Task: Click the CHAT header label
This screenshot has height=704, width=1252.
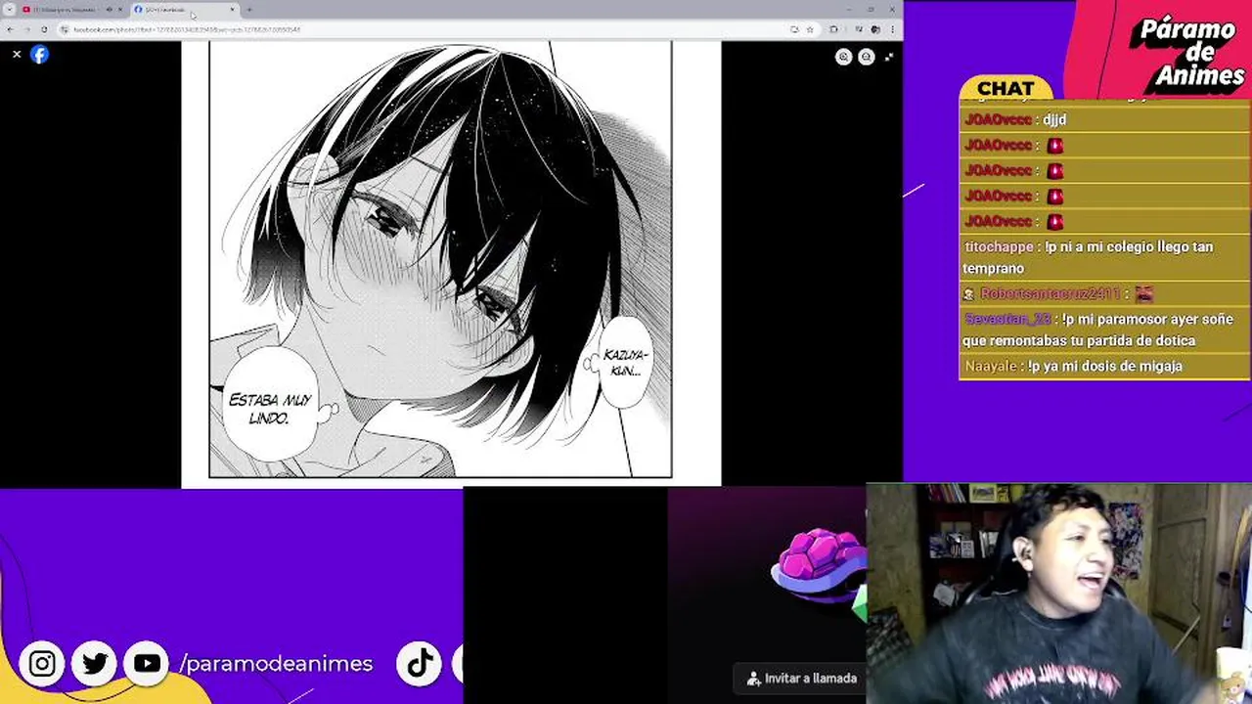Action: [x=1006, y=89]
